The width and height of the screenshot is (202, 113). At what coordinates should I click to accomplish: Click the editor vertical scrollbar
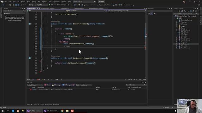coord(146,45)
